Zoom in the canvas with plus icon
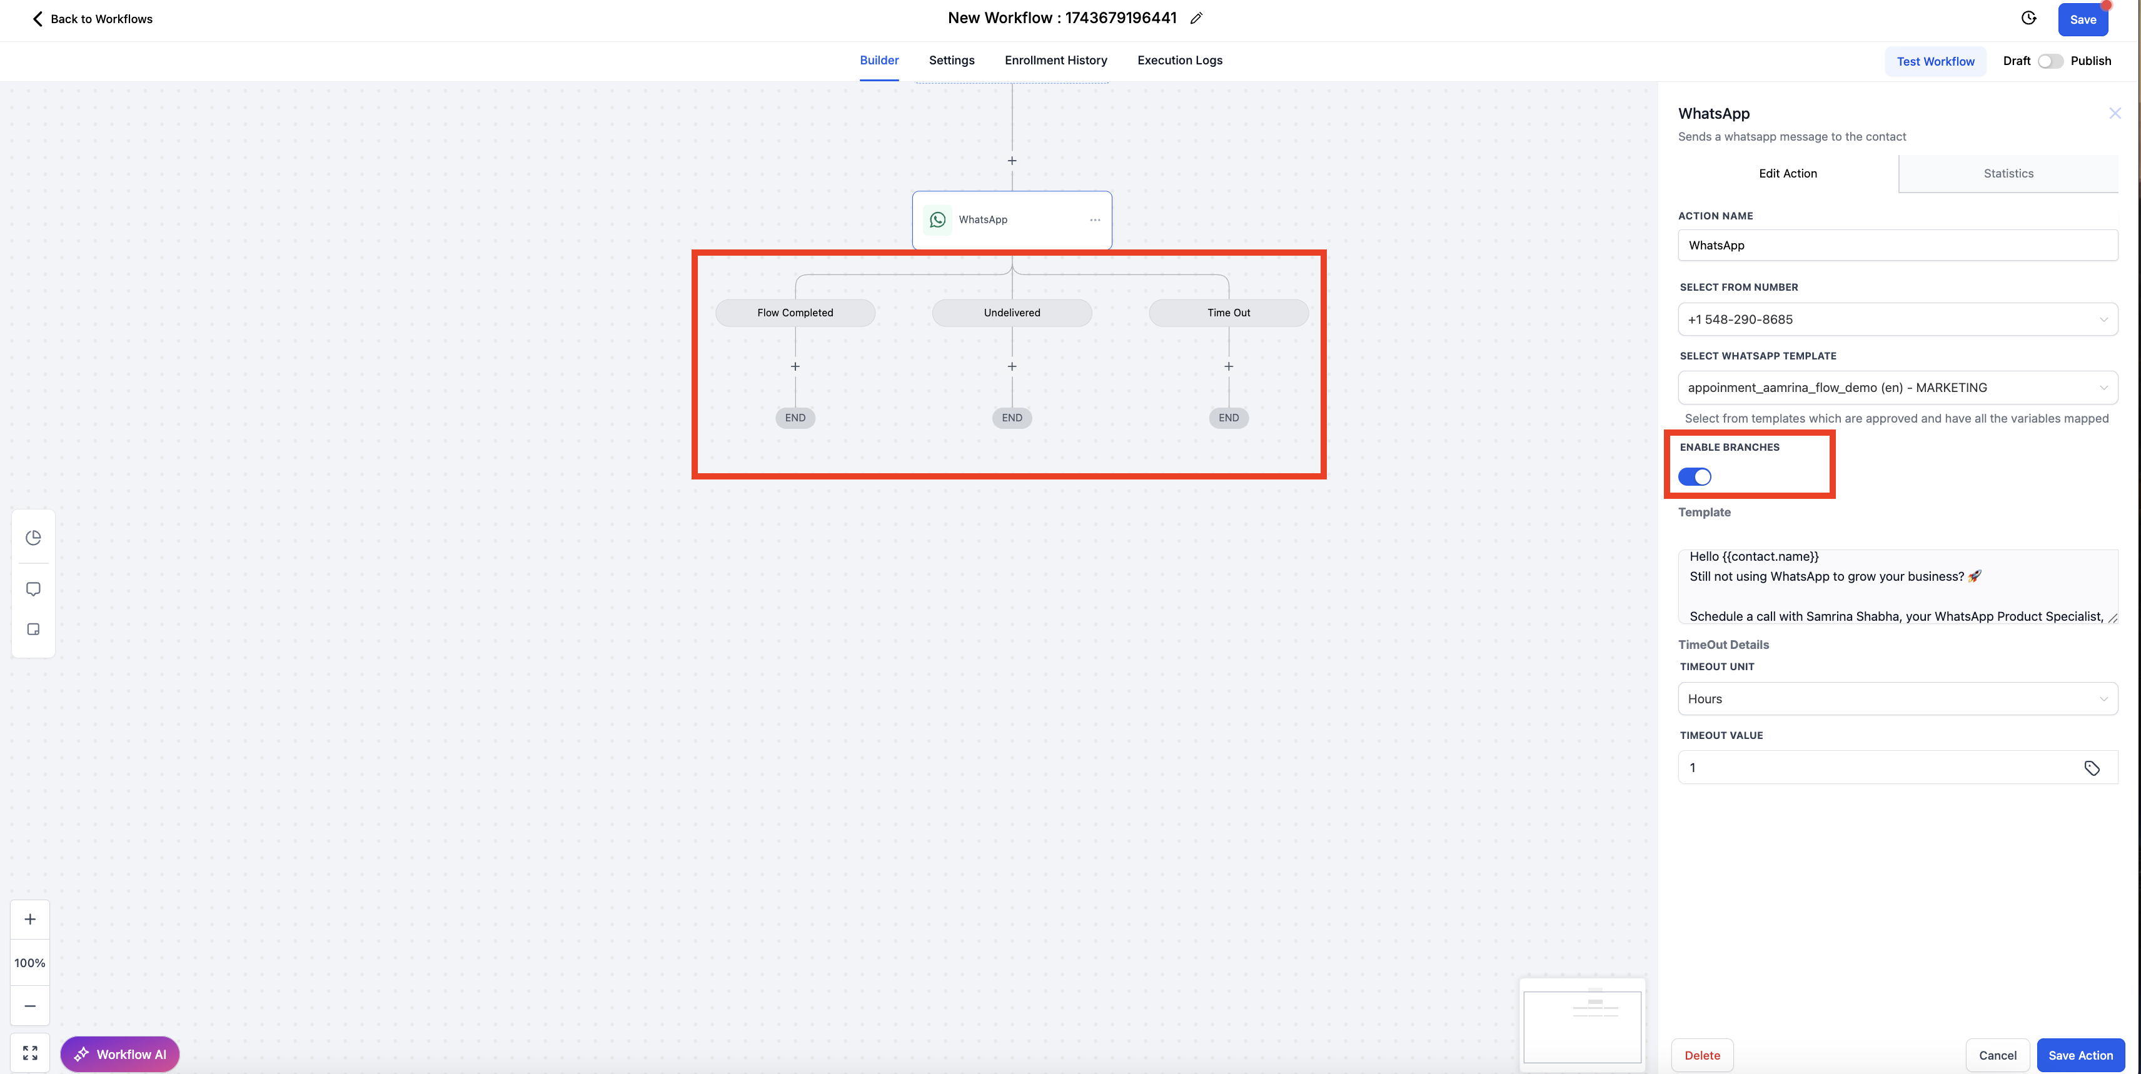This screenshot has height=1074, width=2141. point(30,919)
